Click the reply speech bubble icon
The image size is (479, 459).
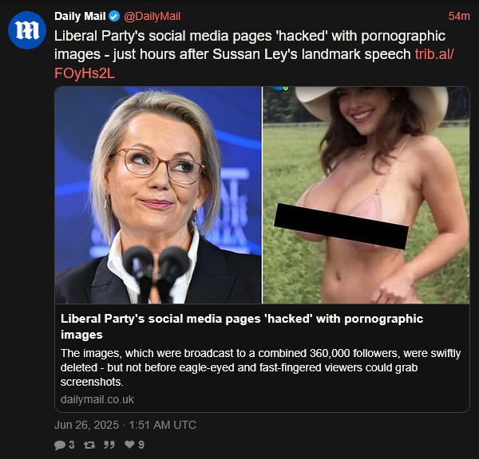[x=60, y=445]
